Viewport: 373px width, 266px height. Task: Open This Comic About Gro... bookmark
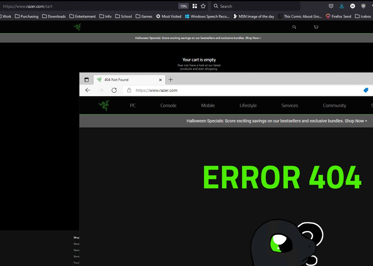pyautogui.click(x=300, y=16)
